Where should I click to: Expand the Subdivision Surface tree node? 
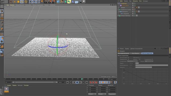(x=118, y=10)
